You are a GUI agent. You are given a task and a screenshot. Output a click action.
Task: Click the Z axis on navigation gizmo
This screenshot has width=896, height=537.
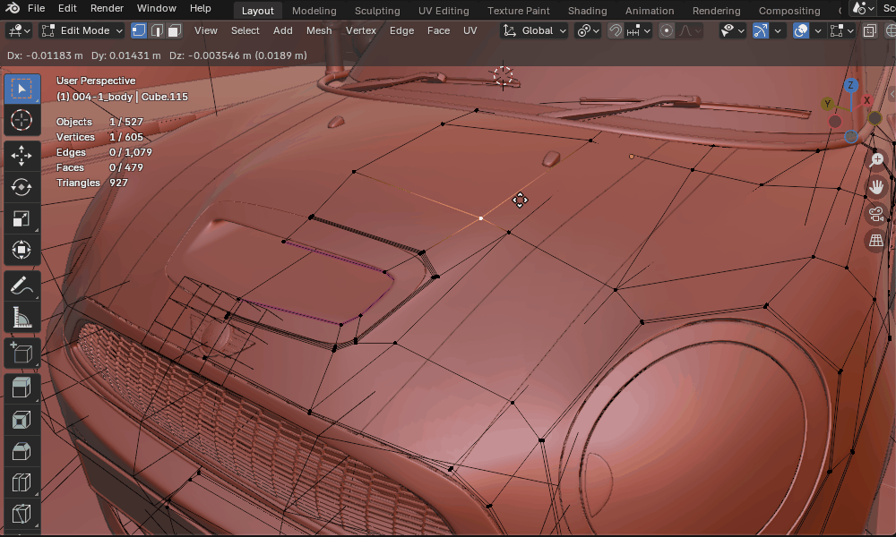(x=850, y=86)
